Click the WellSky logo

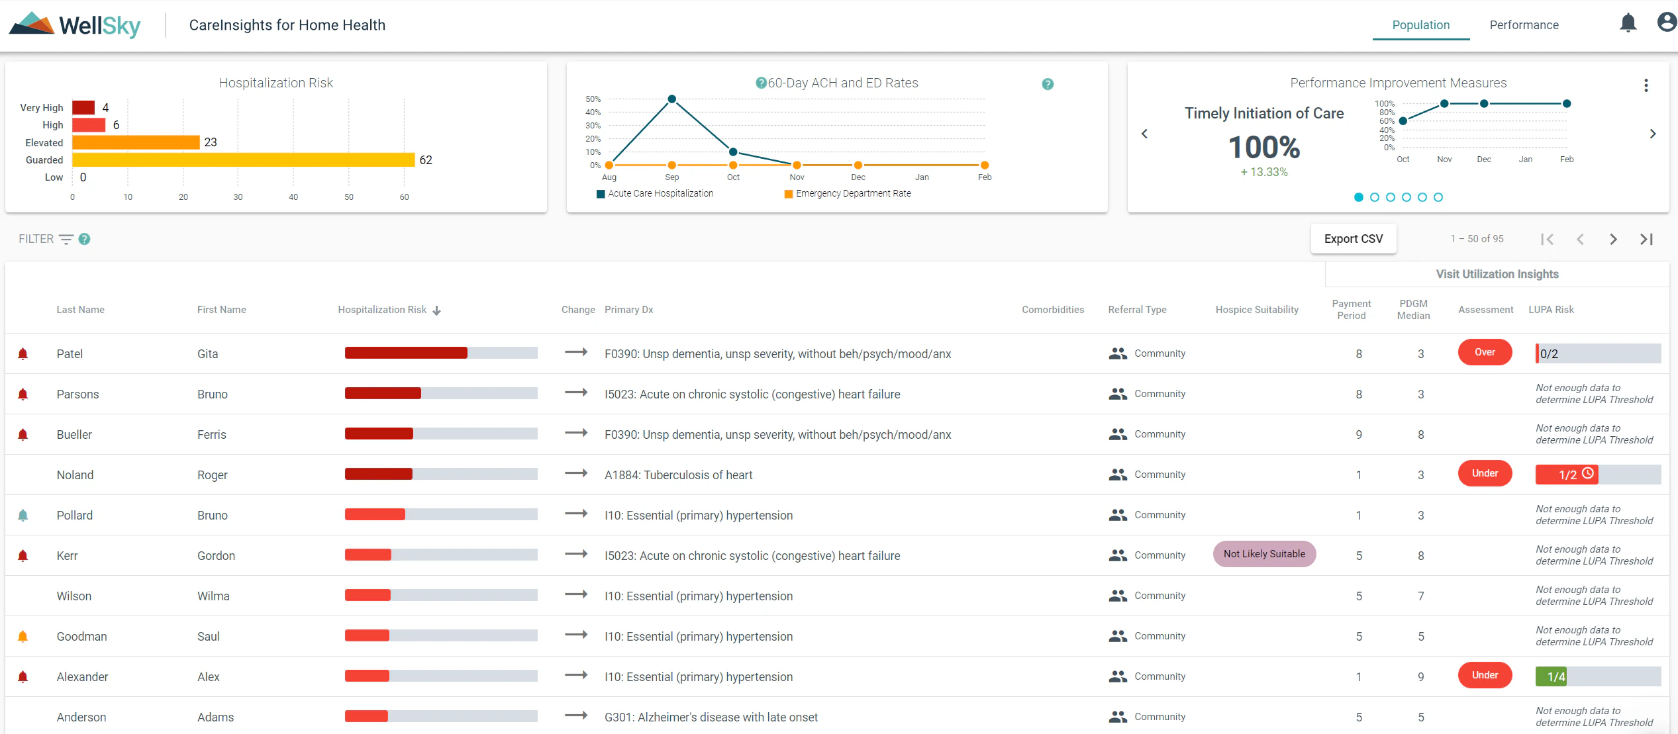click(74, 24)
